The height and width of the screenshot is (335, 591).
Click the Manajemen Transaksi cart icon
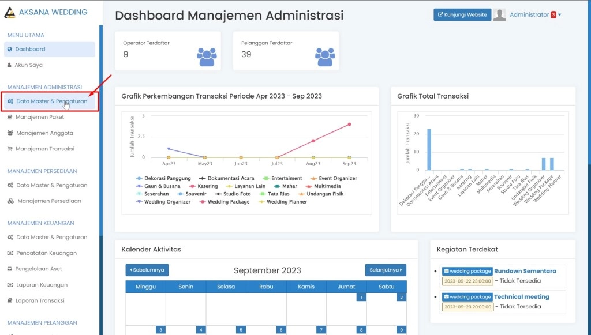10,149
